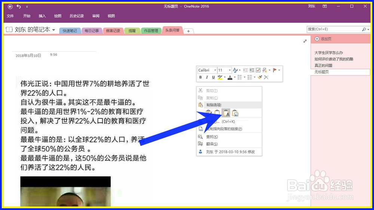Select the paste as Picture option
Viewport: 374px width, 210px height.
pyautogui.click(x=235, y=113)
